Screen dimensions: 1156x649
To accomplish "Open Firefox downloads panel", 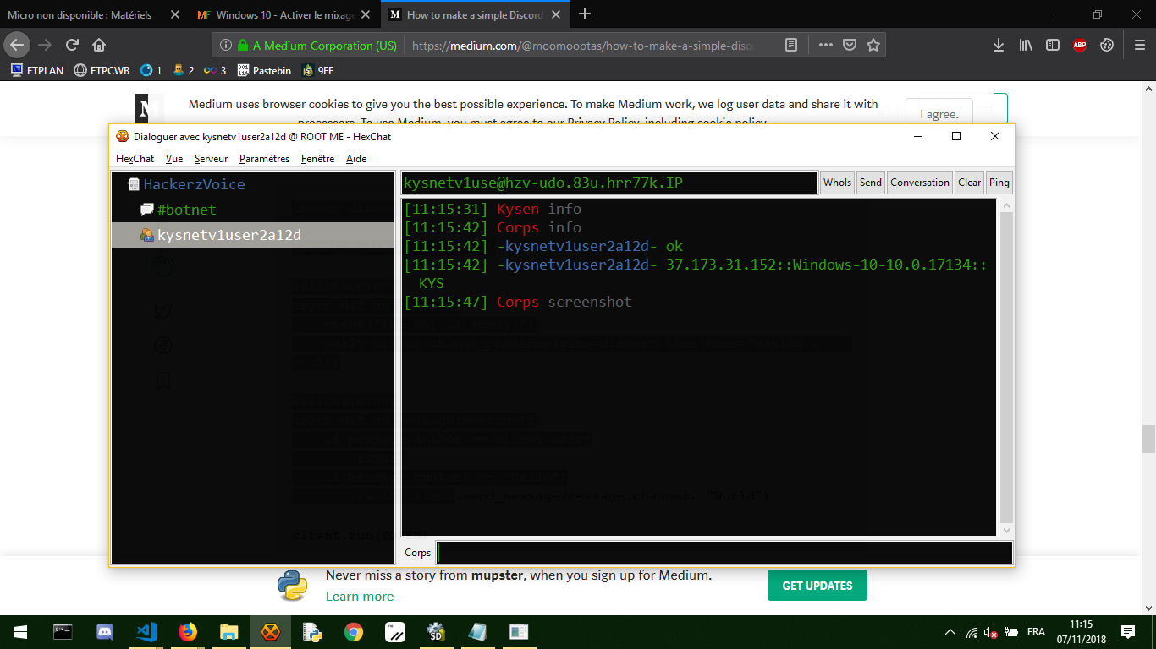I will pos(999,46).
